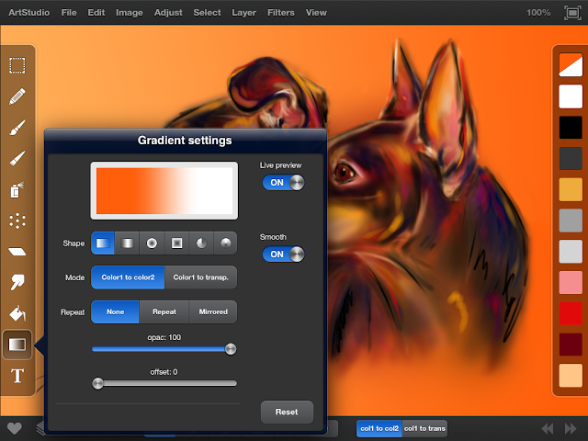
Task: Select col1 to trans in bottom bar
Action: [x=424, y=428]
